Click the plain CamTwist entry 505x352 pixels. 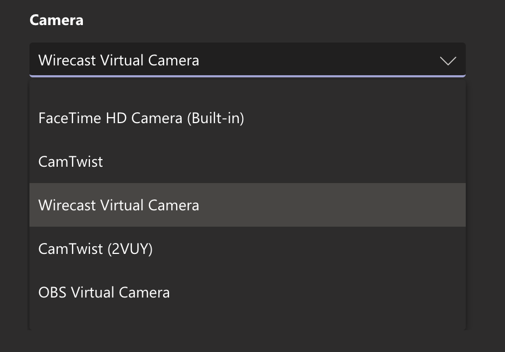tap(71, 161)
